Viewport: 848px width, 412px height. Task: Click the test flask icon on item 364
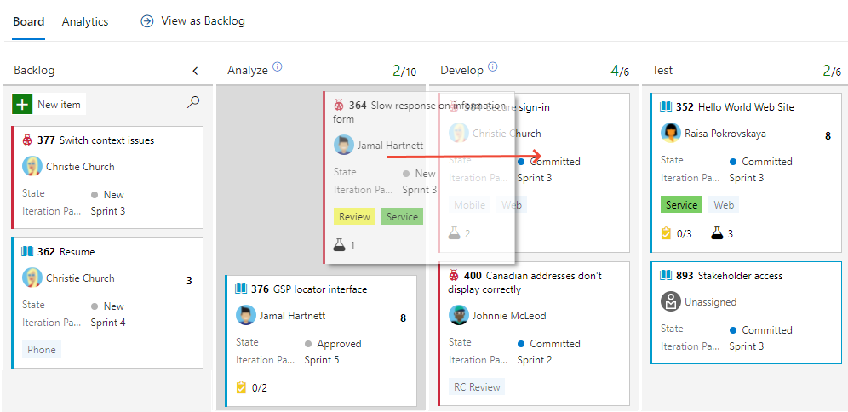[x=339, y=245]
